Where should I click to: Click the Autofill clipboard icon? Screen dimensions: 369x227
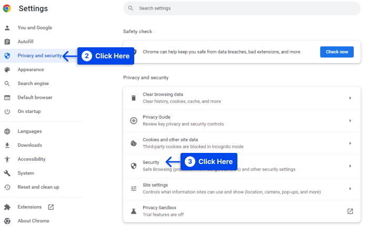tap(7, 42)
